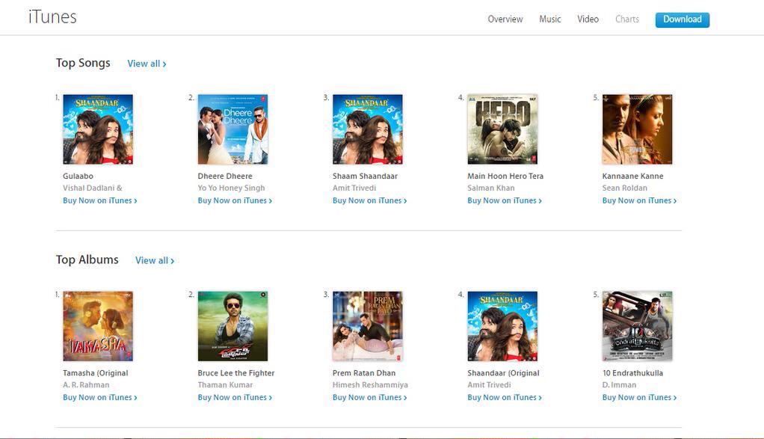764x439 pixels.
Task: Open the iTunes logo home link
Action: pos(52,17)
